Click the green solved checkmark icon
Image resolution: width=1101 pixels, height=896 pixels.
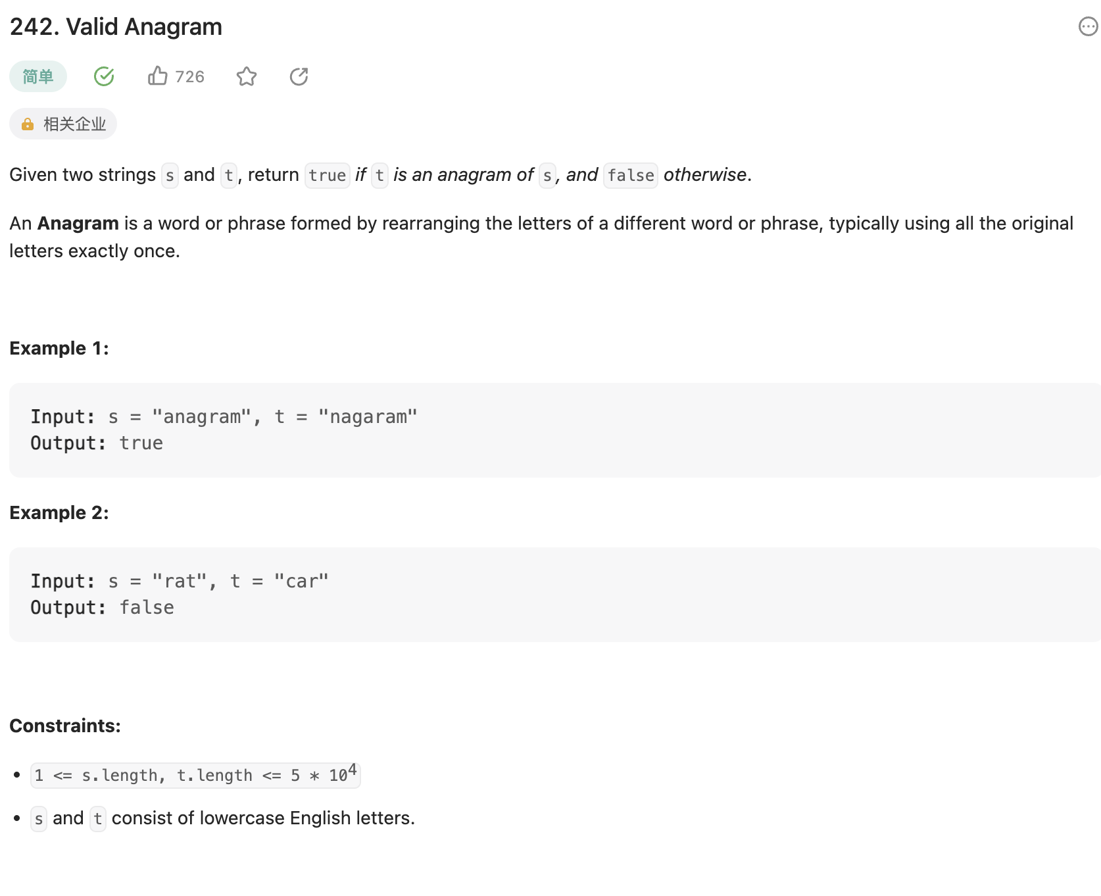click(104, 76)
